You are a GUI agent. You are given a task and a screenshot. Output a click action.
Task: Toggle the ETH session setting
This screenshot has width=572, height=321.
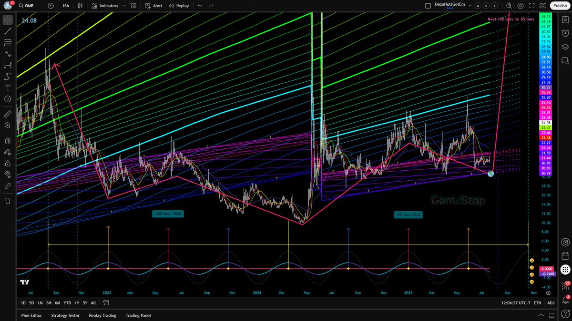(x=537, y=303)
